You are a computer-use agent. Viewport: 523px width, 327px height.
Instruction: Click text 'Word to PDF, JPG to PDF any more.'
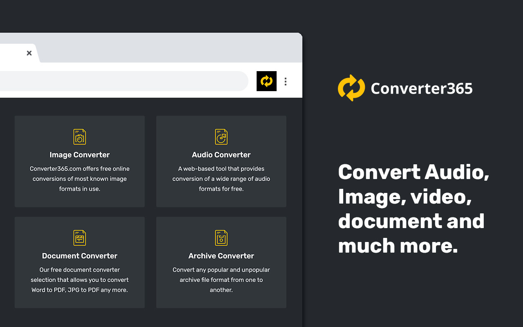[80, 290]
